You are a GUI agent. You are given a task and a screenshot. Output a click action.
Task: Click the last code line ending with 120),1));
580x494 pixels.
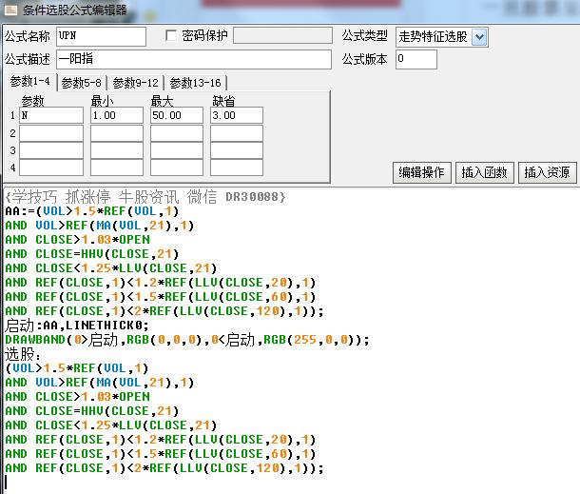[x=164, y=468]
